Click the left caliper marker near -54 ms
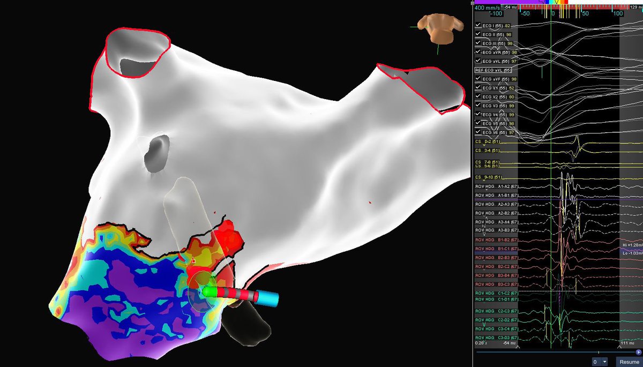The width and height of the screenshot is (643, 367). pyautogui.click(x=518, y=347)
